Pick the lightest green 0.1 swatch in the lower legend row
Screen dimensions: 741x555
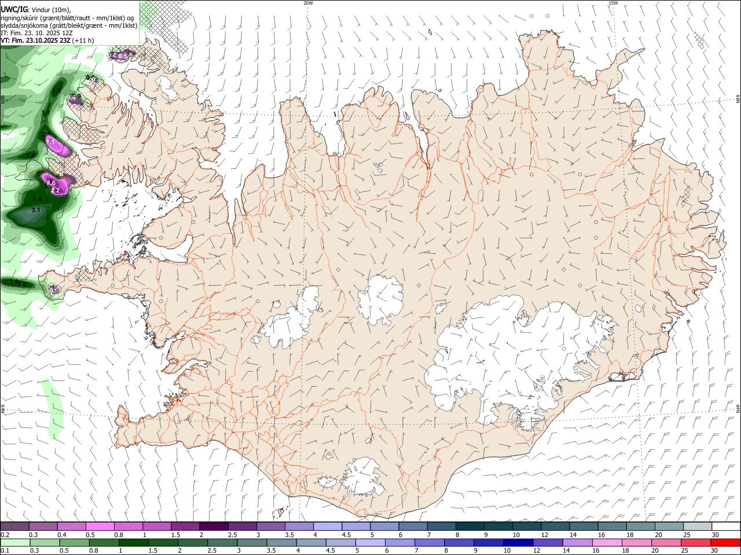pyautogui.click(x=15, y=542)
